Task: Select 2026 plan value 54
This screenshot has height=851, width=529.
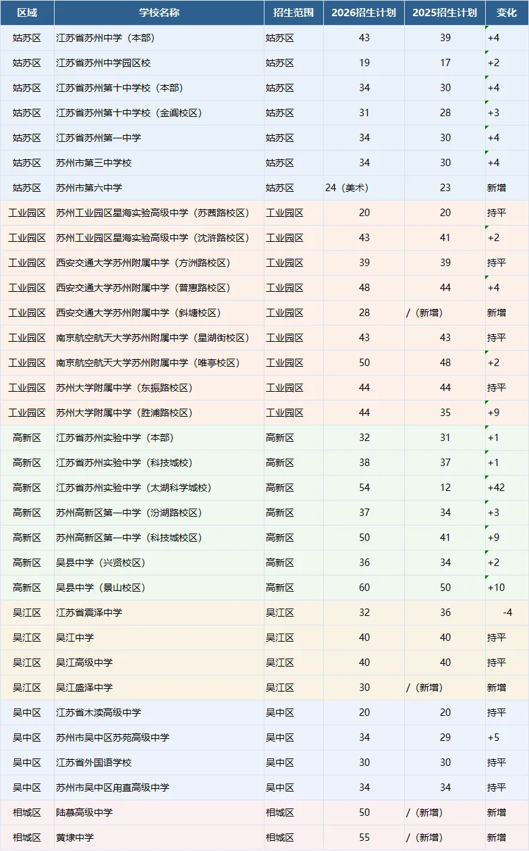Action: (364, 488)
